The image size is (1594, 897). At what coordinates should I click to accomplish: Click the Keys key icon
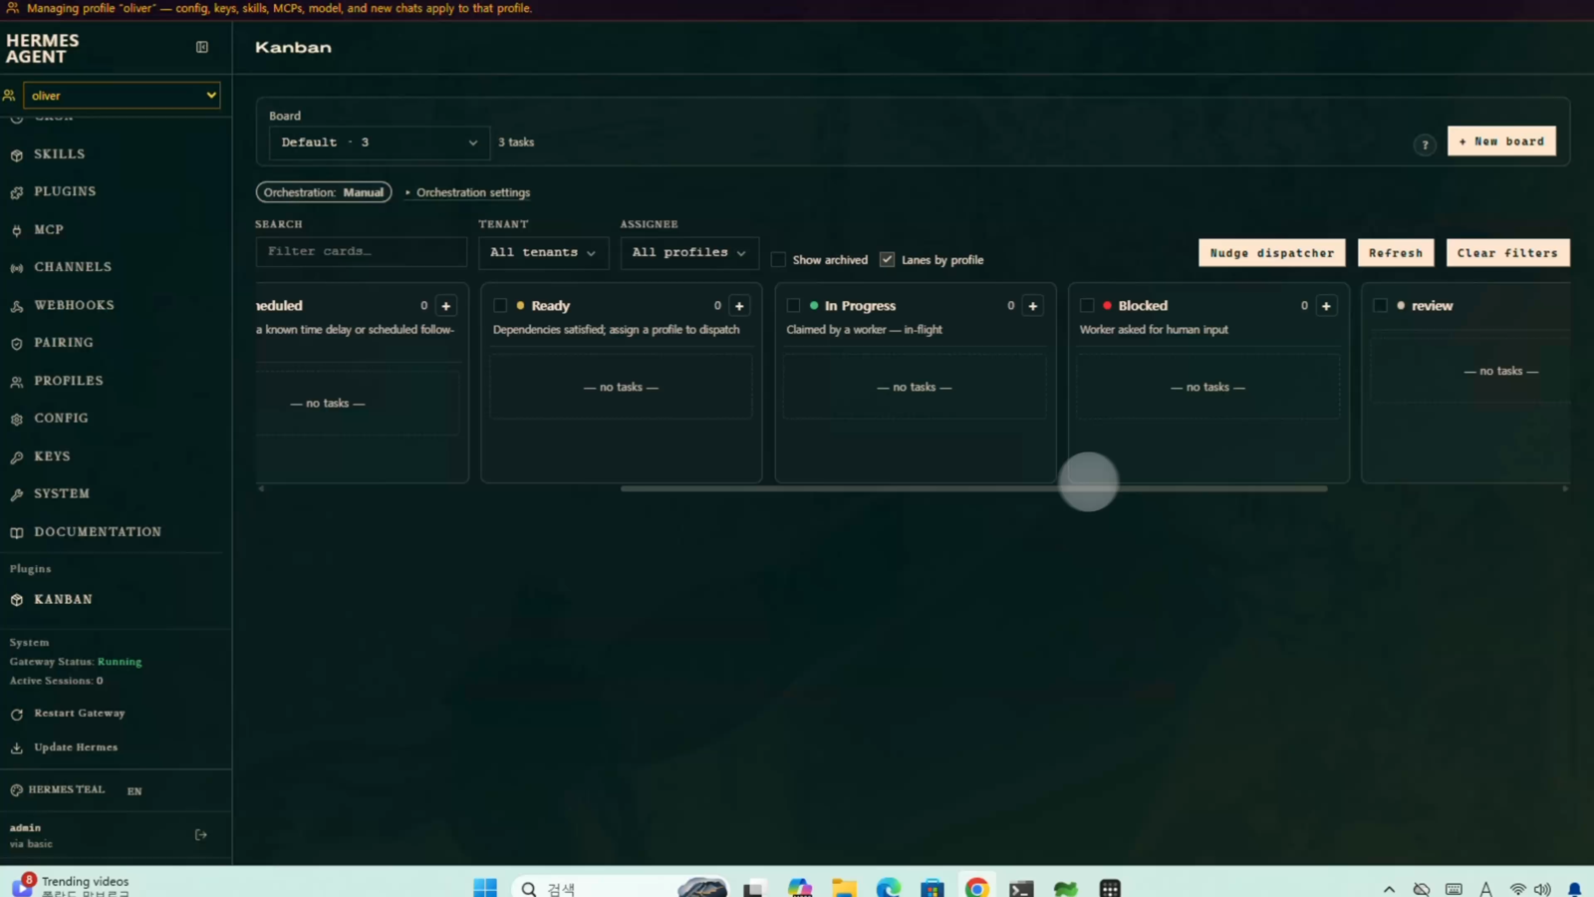(17, 457)
